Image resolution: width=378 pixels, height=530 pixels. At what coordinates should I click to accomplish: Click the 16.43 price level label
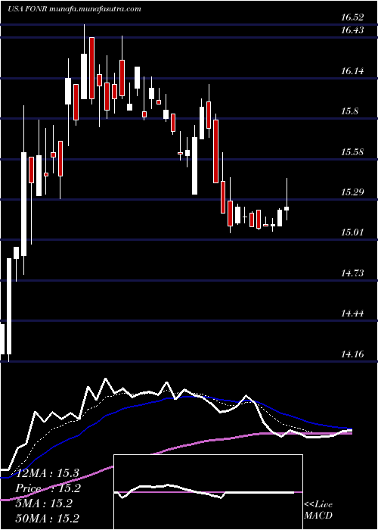(x=352, y=30)
